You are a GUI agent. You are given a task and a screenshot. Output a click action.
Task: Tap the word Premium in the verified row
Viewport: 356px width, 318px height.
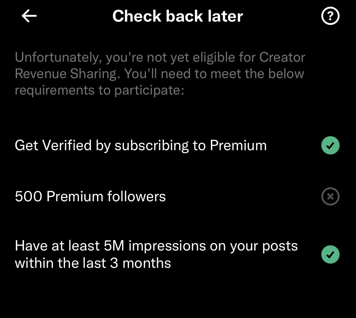(x=238, y=145)
